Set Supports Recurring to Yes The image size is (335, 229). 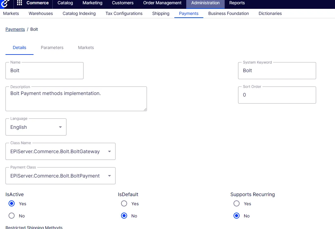pyautogui.click(x=237, y=204)
